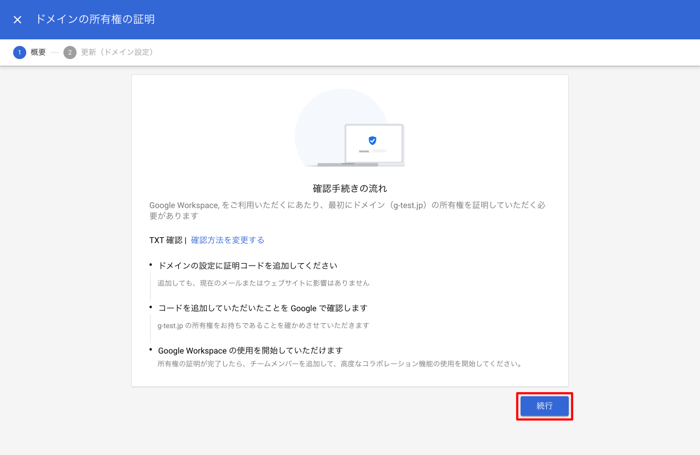Screen dimensions: 700x455
Task: Open the 確認方法を変更する link
Action: click(227, 240)
